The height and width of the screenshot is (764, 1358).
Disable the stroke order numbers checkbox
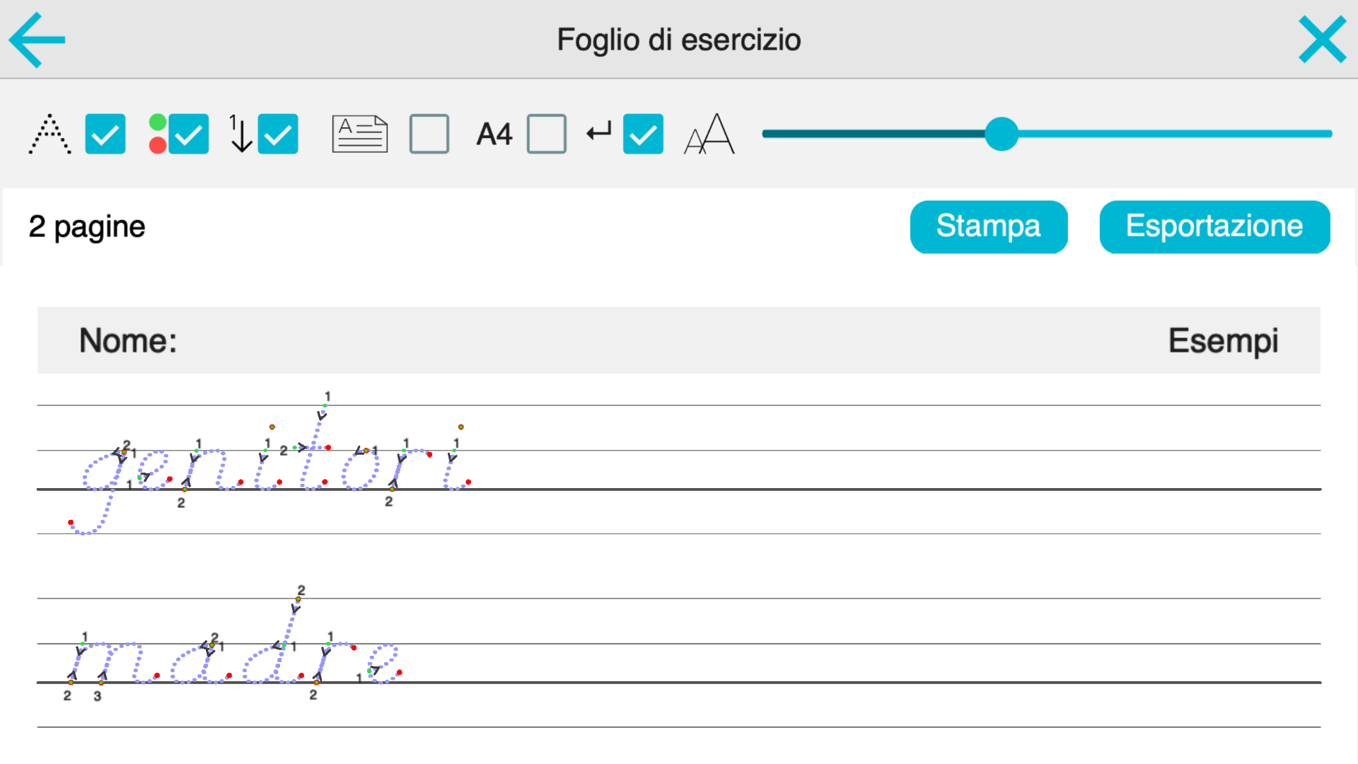[x=278, y=134]
